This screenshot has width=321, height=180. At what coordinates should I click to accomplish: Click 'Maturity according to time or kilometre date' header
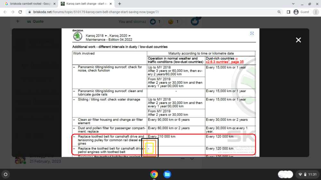pos(201,53)
